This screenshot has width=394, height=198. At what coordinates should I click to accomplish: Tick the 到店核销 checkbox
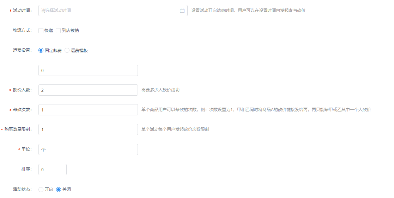(58, 31)
